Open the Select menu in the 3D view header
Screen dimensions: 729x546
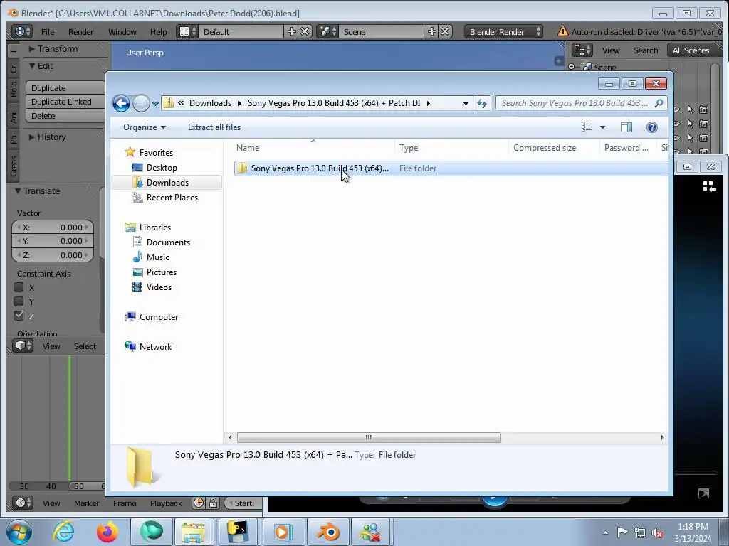[85, 346]
